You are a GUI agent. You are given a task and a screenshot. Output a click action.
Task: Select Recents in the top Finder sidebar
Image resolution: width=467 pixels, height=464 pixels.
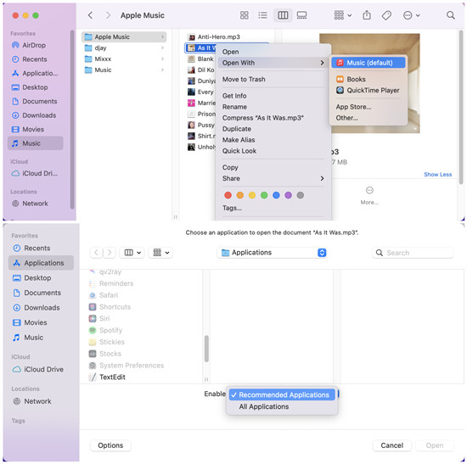pyautogui.click(x=34, y=59)
